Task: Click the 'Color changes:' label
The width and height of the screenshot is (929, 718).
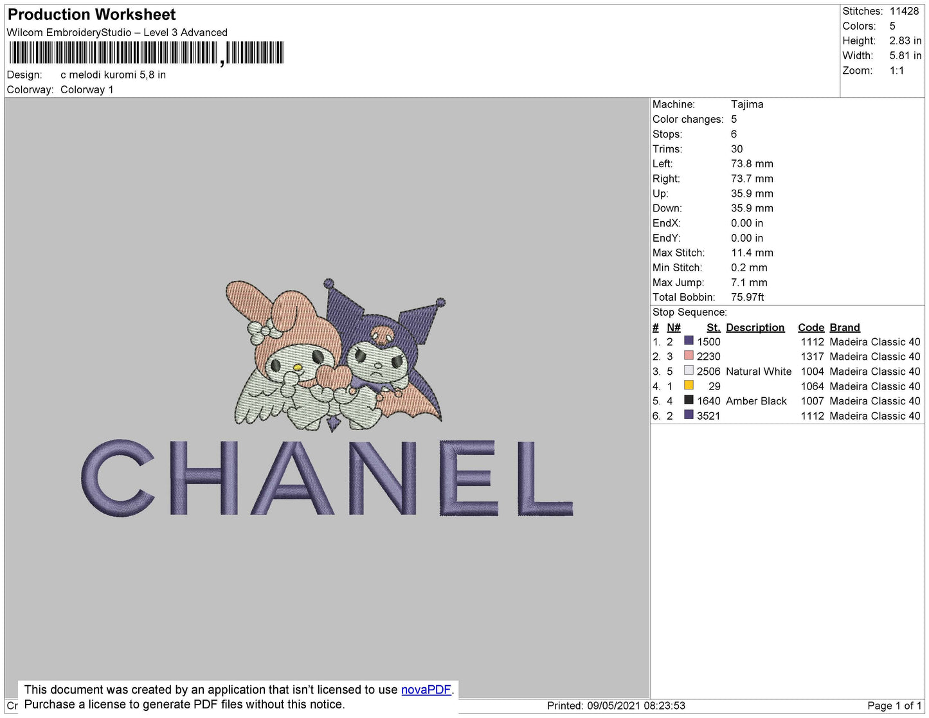Action: click(x=688, y=120)
